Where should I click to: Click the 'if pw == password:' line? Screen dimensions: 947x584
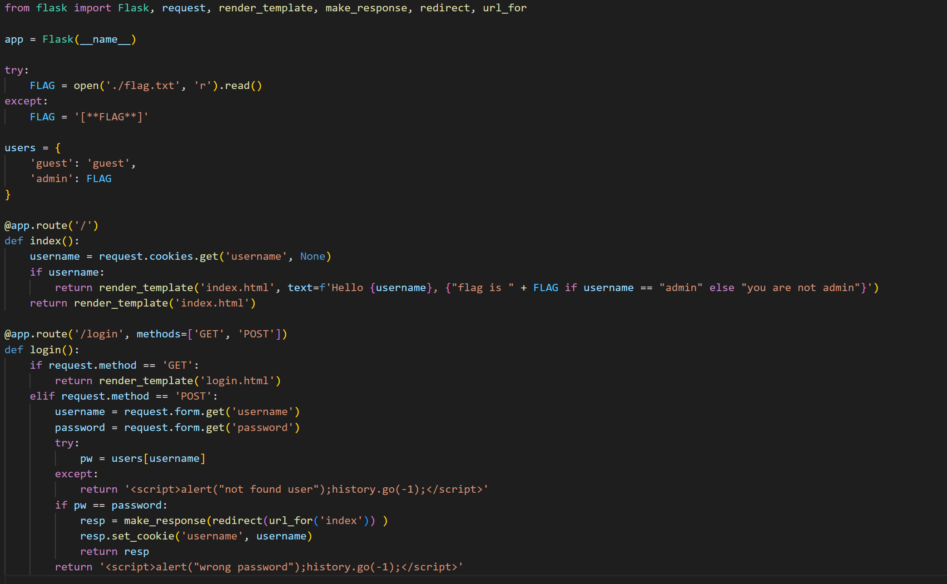point(111,505)
